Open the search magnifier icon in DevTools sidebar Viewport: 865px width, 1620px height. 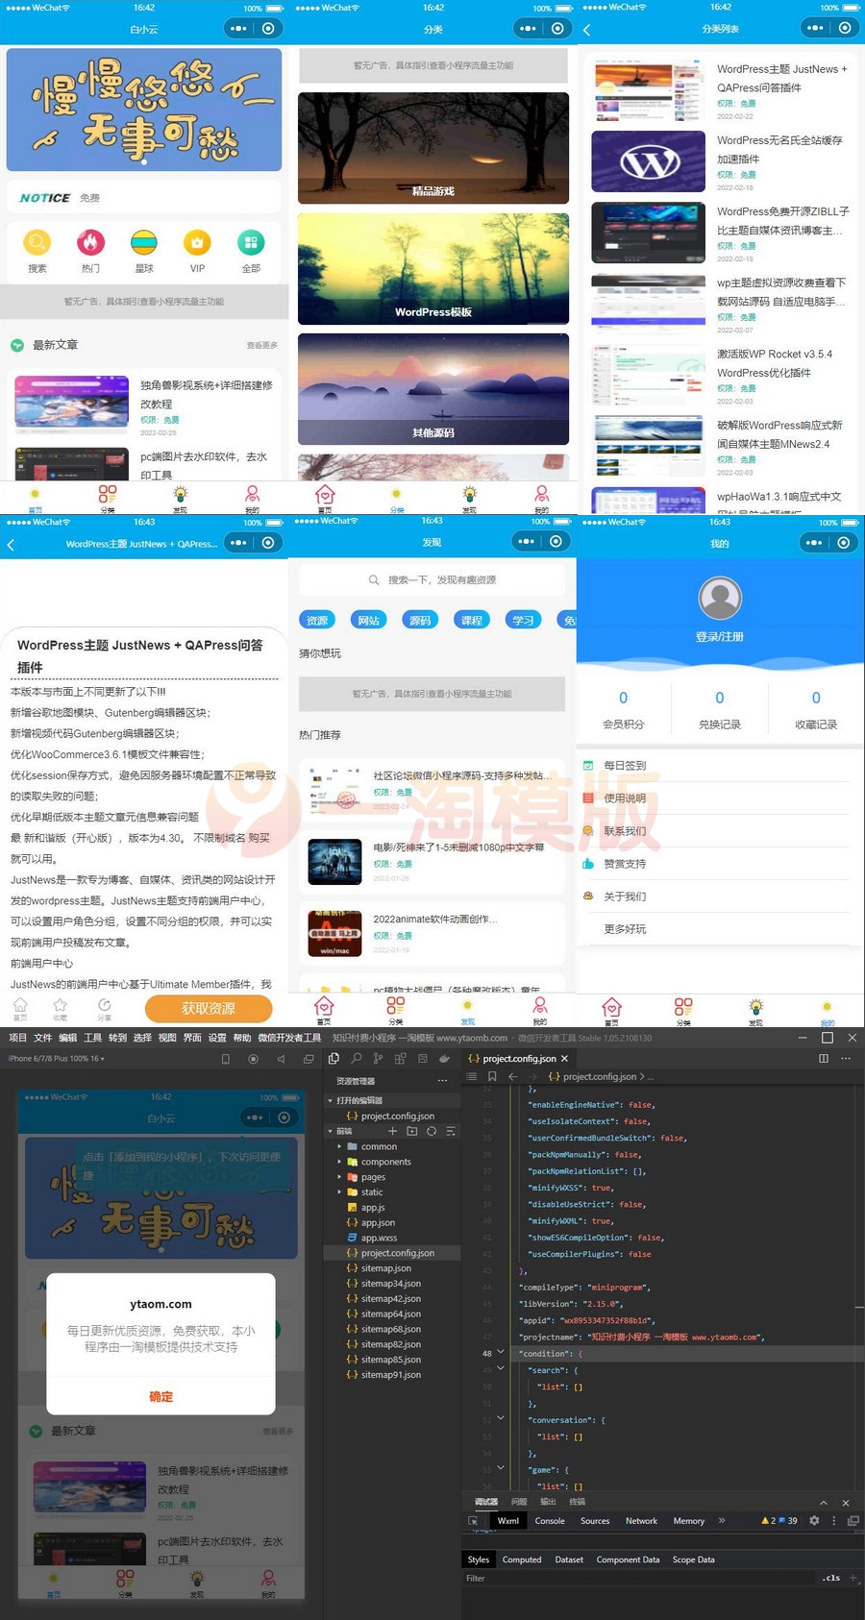click(x=357, y=1058)
